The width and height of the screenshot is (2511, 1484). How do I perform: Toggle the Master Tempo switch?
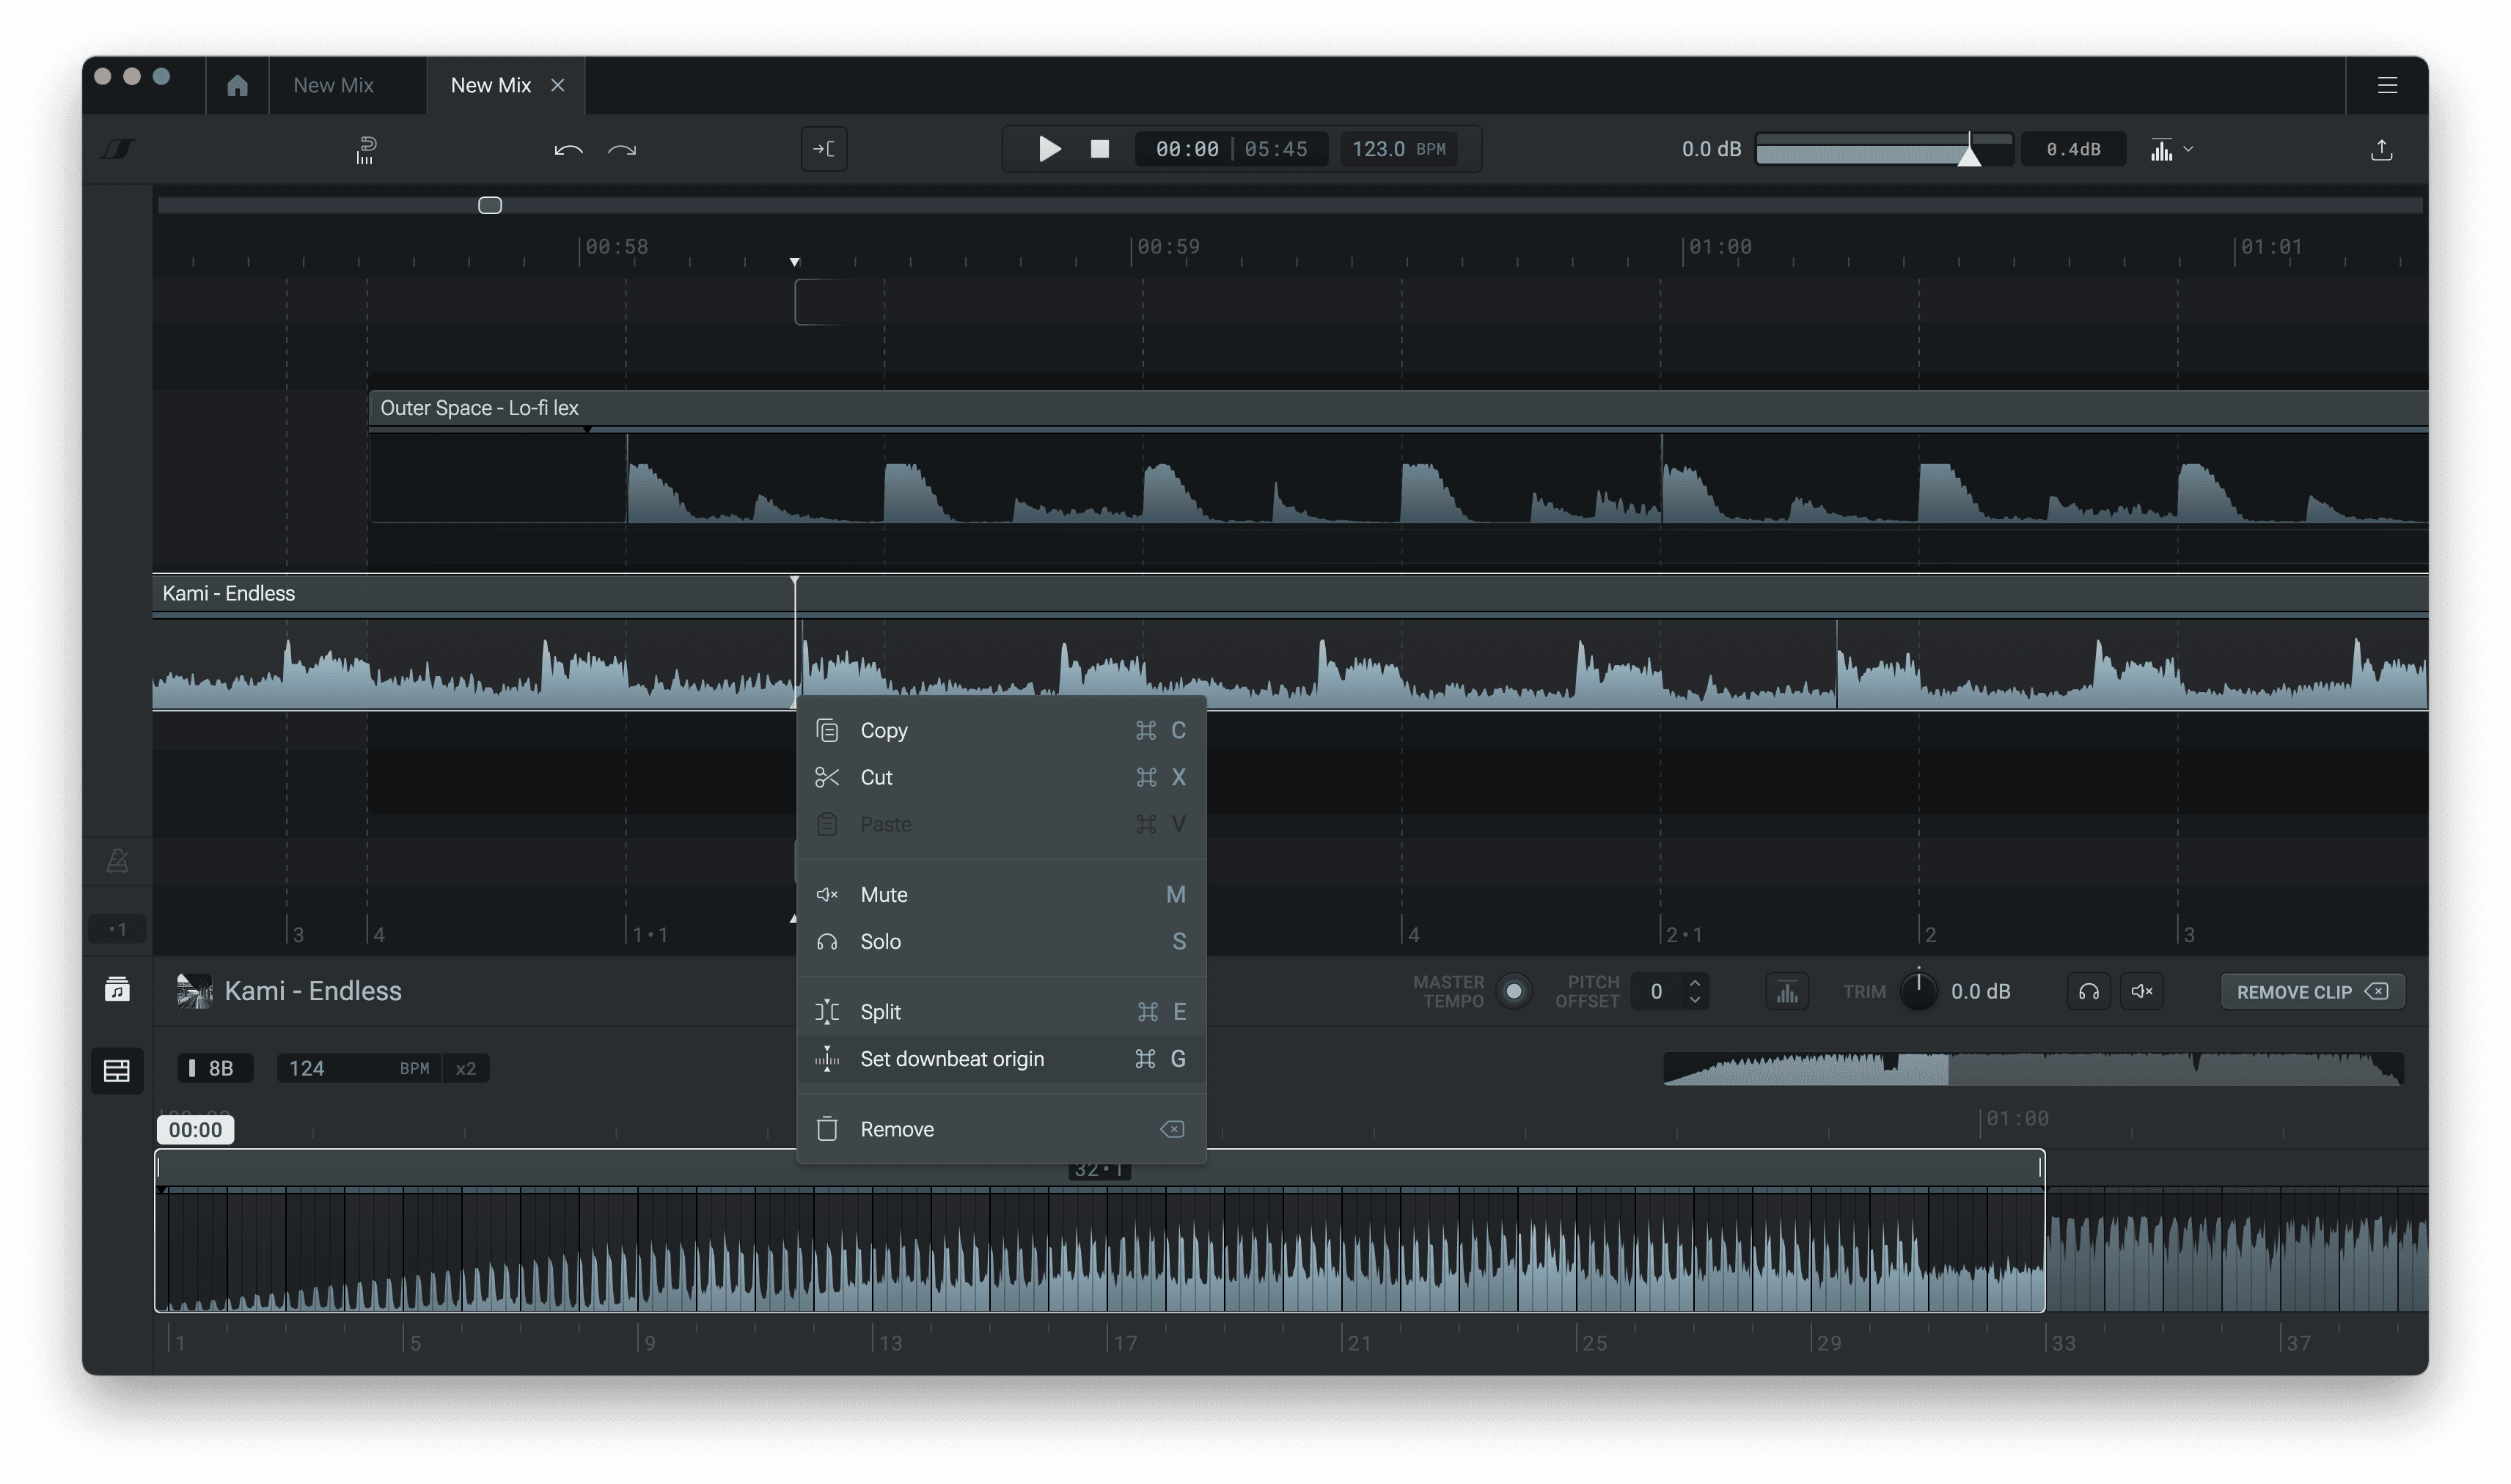coord(1513,991)
